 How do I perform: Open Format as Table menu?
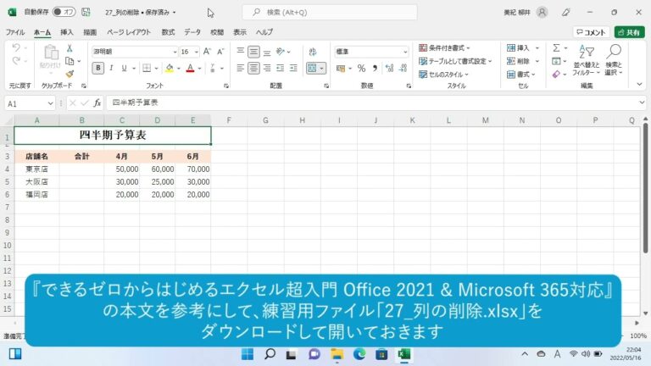(455, 61)
